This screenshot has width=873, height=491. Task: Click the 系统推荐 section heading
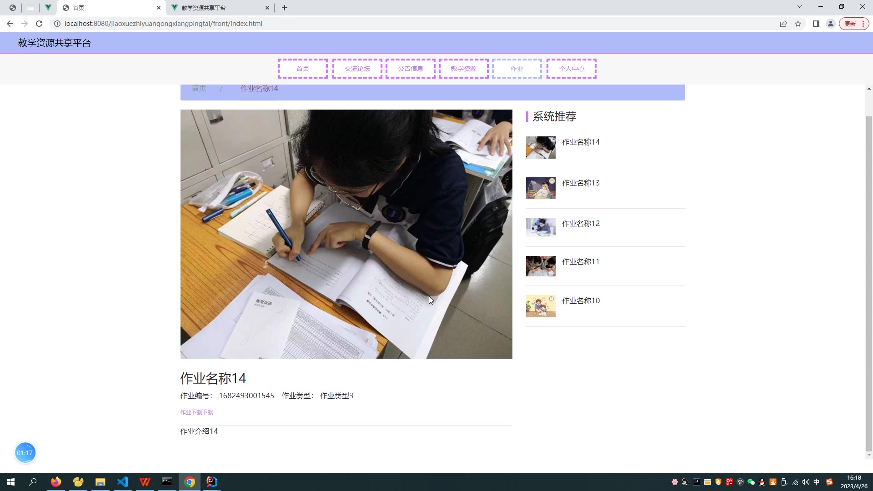point(554,116)
